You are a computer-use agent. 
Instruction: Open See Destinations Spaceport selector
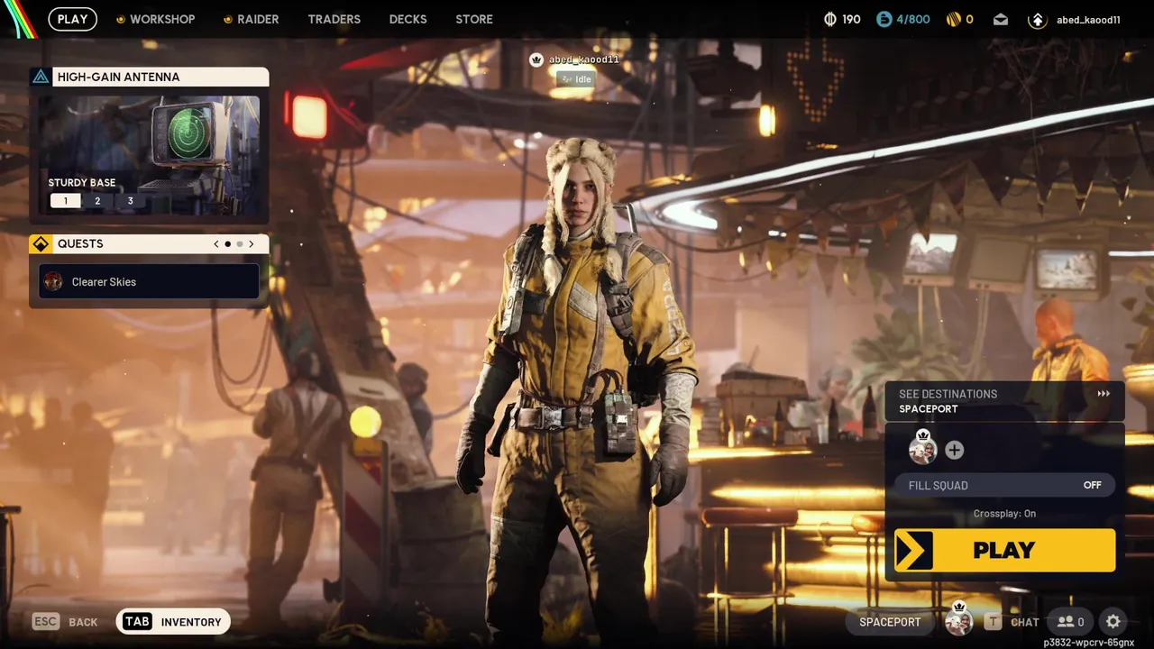point(1004,401)
